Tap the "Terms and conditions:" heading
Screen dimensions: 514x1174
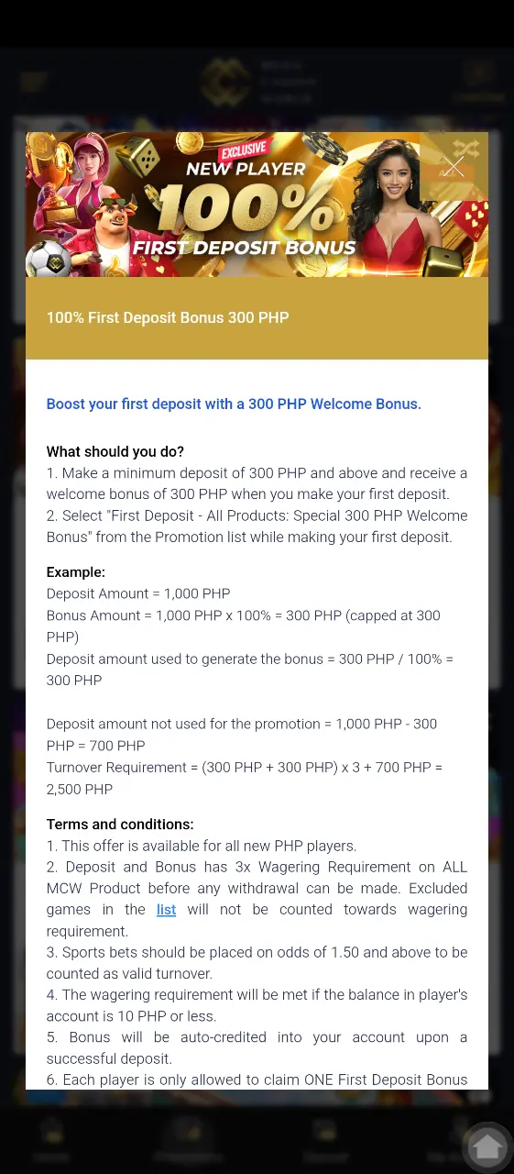[x=120, y=825]
